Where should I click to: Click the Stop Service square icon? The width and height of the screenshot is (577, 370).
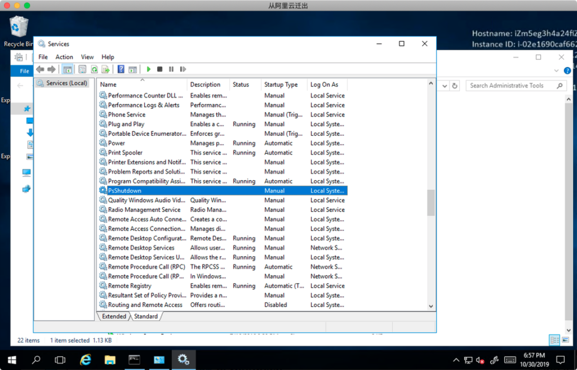(x=160, y=69)
